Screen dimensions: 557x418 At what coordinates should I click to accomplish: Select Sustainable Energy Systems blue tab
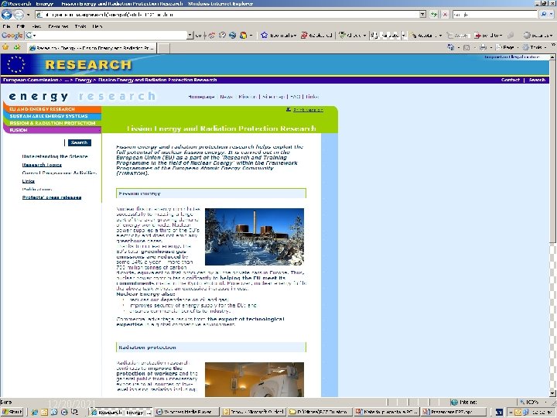tap(53, 116)
